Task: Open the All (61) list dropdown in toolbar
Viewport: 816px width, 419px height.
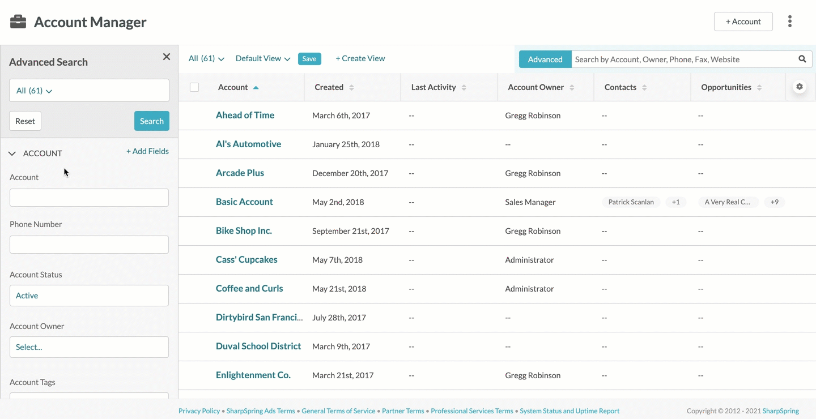Action: (x=206, y=58)
